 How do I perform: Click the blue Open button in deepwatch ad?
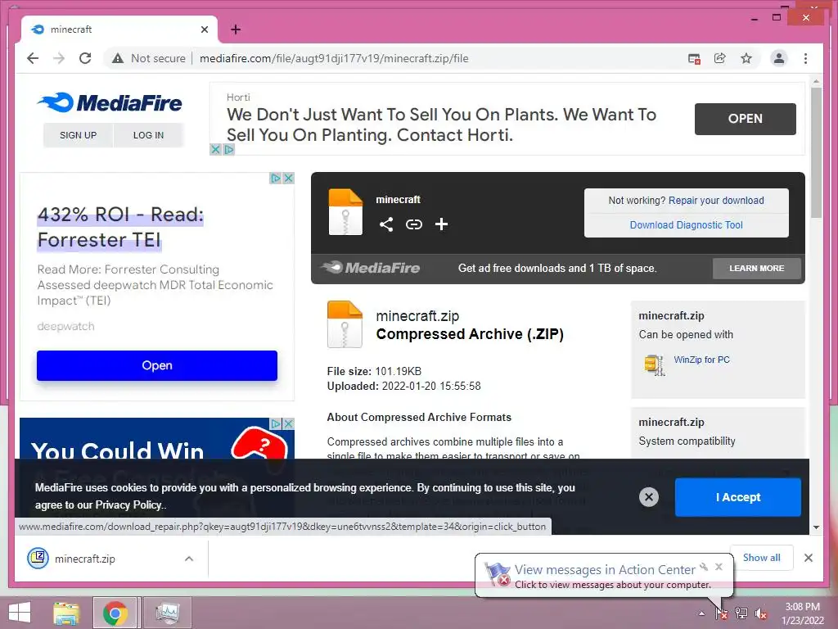157,365
